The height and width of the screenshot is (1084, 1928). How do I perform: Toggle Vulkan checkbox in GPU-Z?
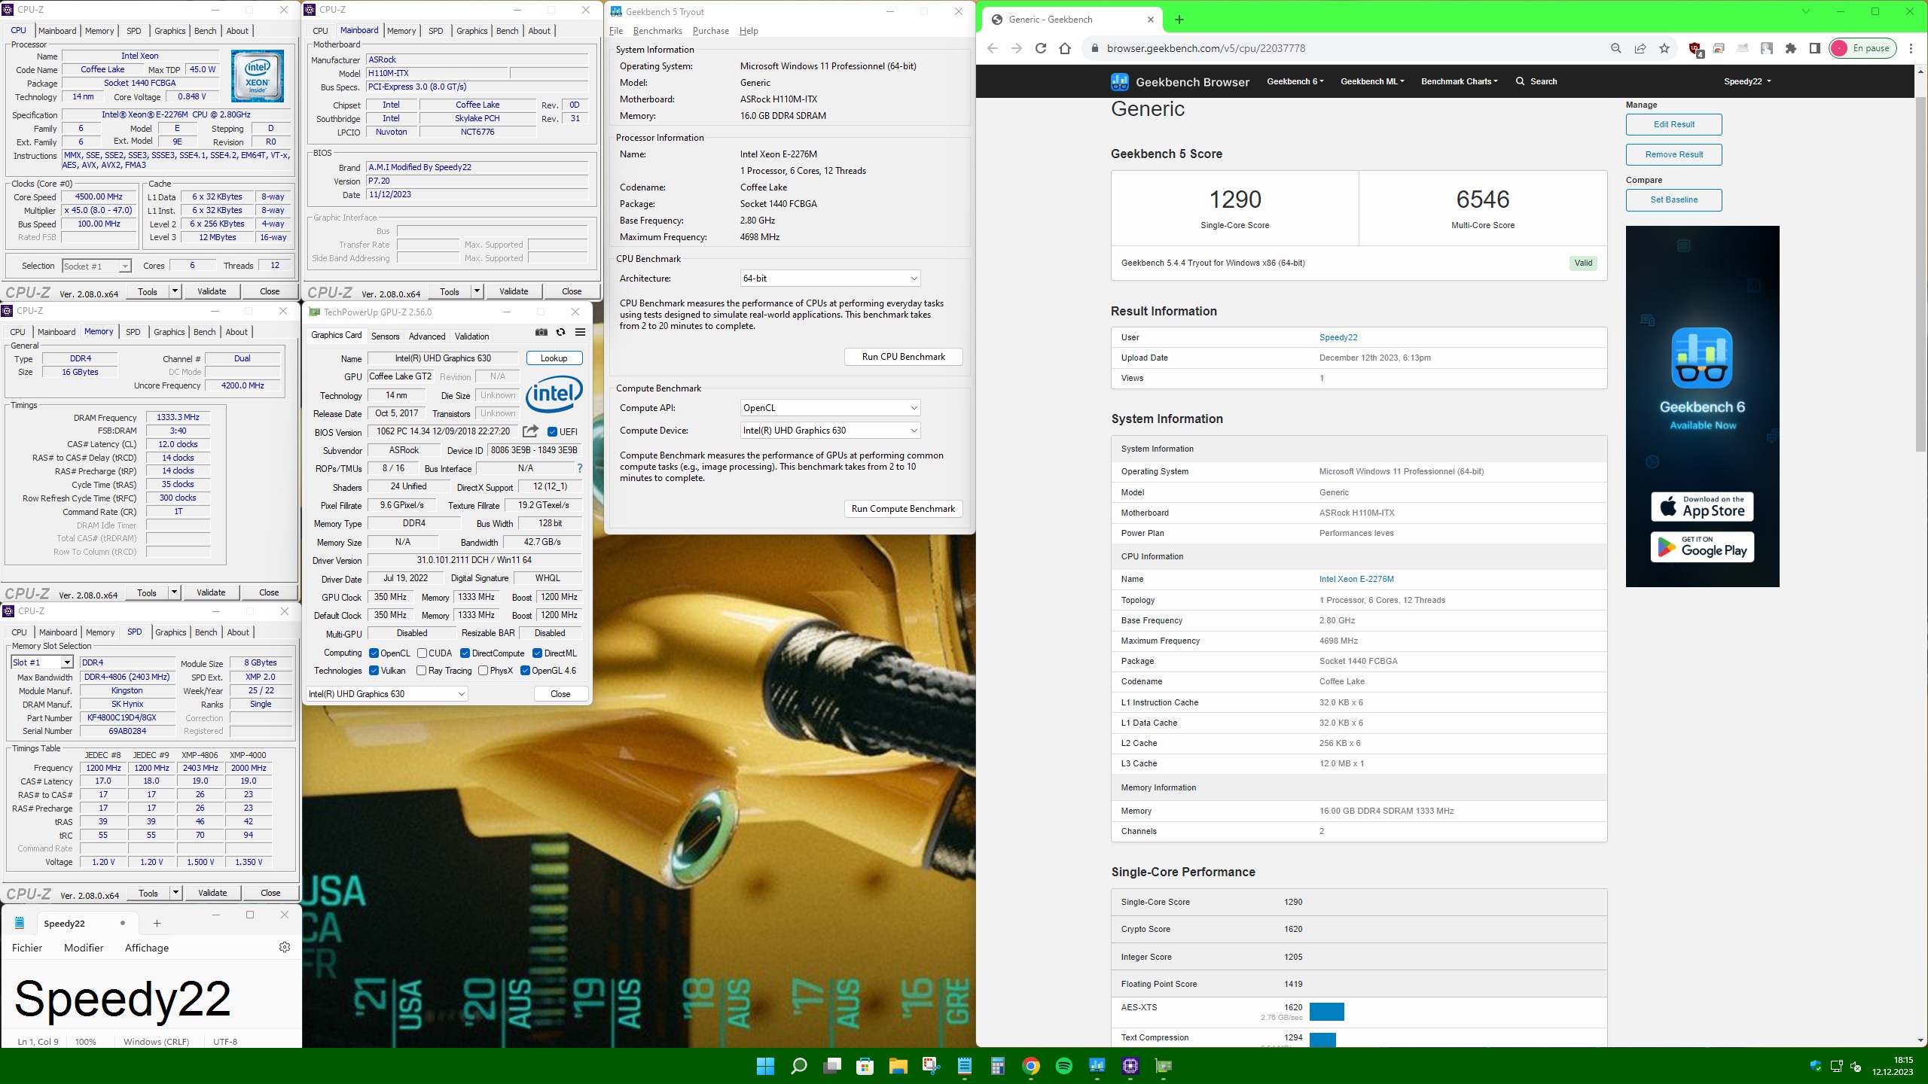coord(374,670)
